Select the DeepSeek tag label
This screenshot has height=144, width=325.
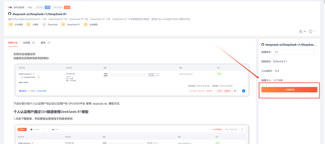coord(52,25)
